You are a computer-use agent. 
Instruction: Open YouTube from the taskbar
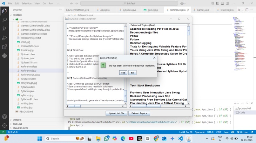click(131, 139)
